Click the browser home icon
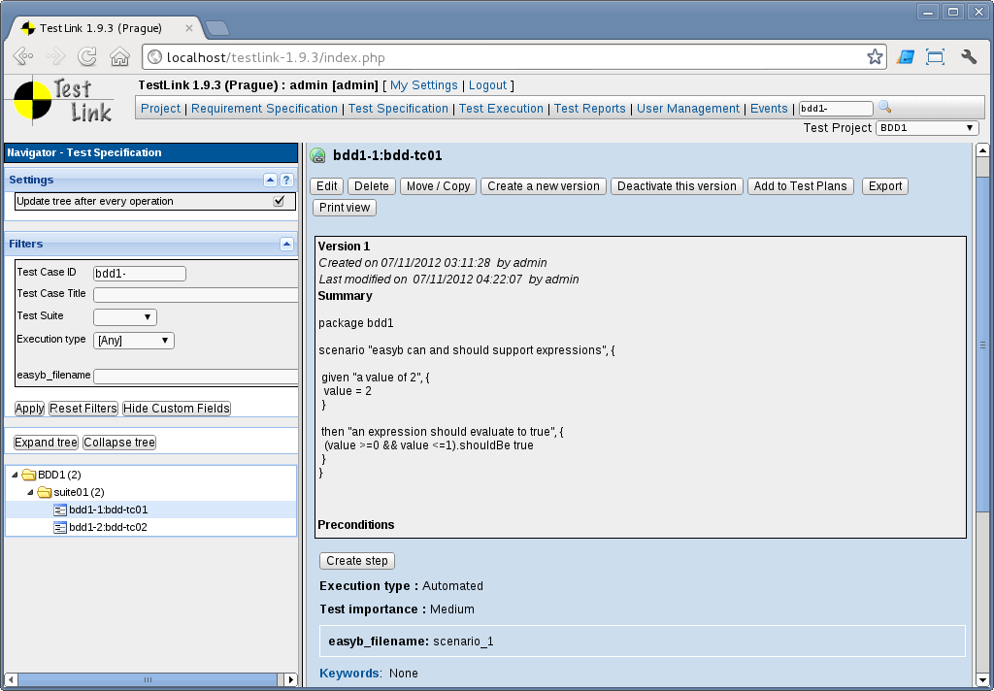994x691 pixels. coord(119,56)
